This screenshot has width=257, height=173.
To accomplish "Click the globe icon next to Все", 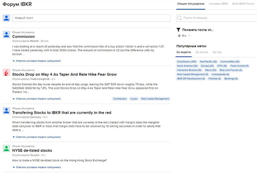I will [179, 36].
